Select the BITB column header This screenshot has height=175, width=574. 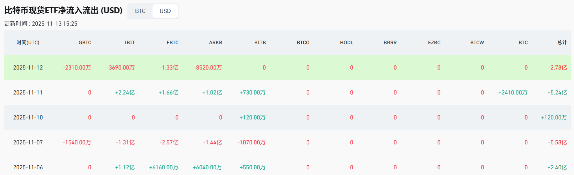[x=260, y=43]
